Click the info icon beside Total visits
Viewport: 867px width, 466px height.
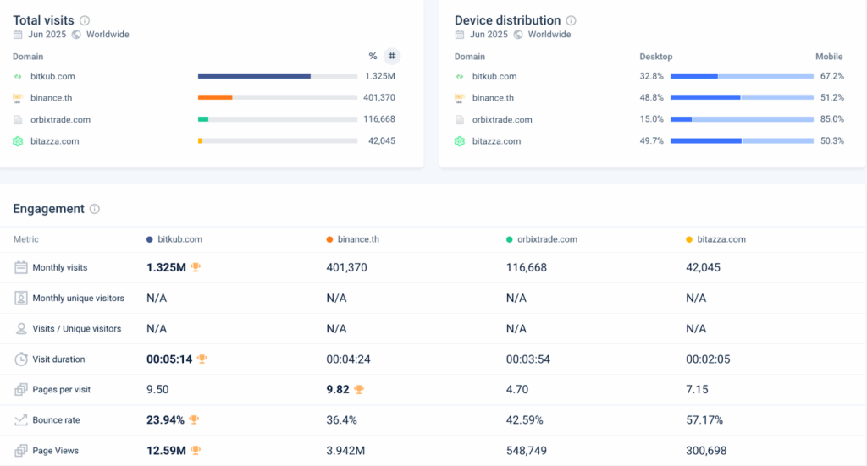(85, 20)
